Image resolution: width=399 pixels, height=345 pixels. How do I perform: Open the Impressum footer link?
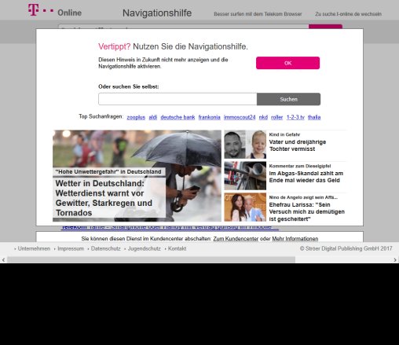point(71,248)
